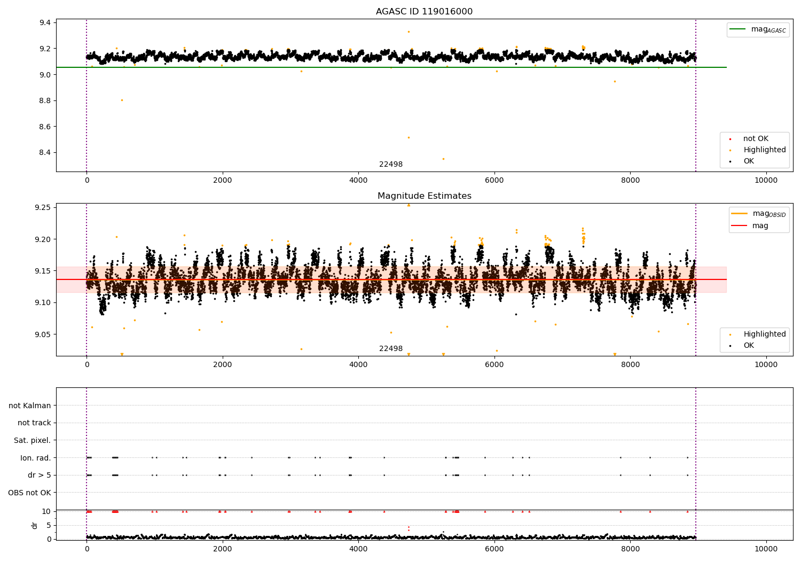Image resolution: width=801 pixels, height=561 pixels.
Task: Click the "Sat. pixel." axis label
Action: click(33, 441)
